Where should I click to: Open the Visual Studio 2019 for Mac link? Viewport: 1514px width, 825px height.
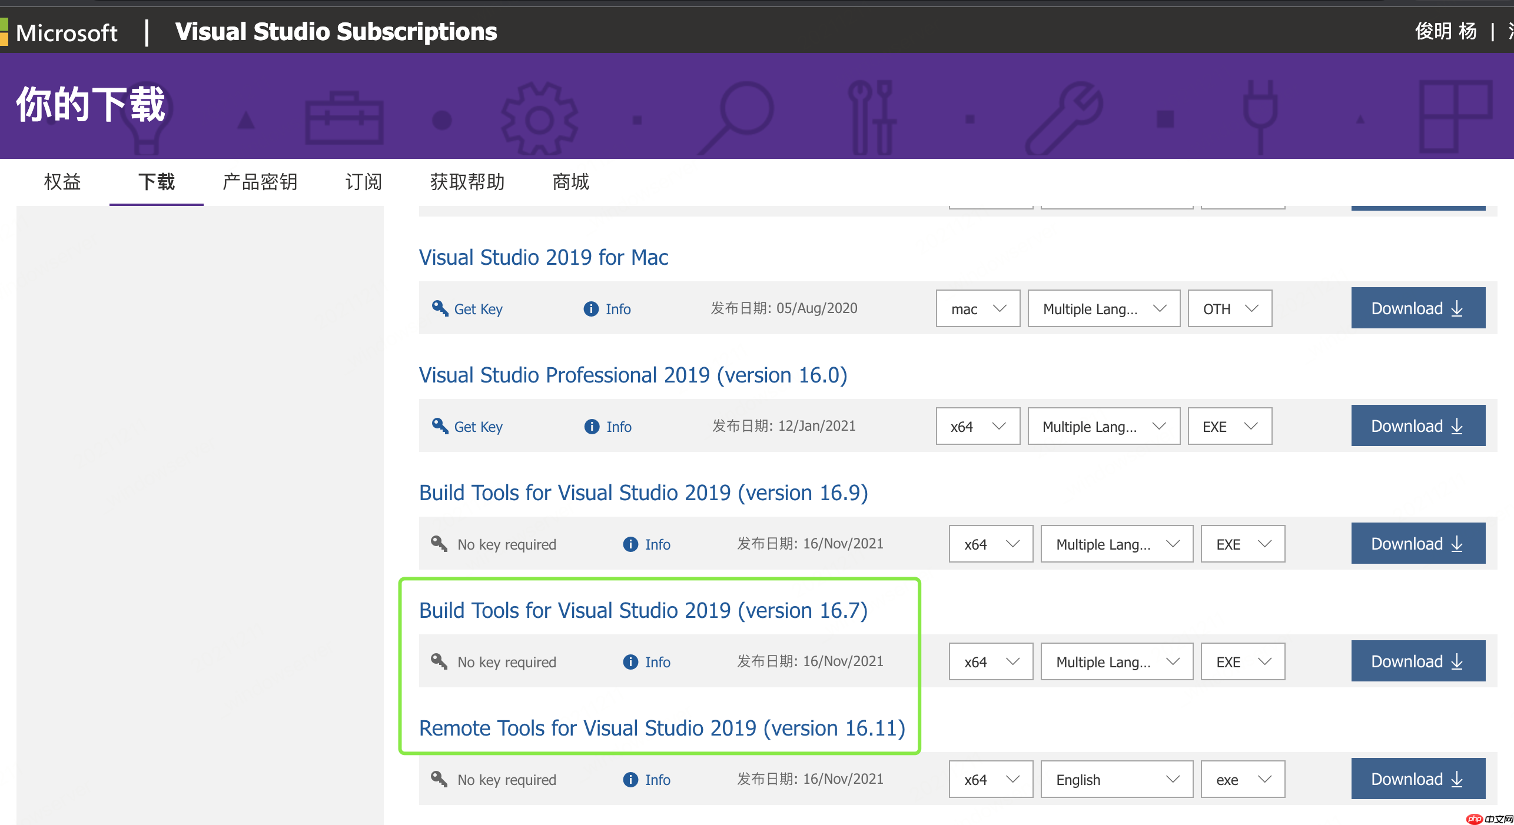click(x=543, y=257)
